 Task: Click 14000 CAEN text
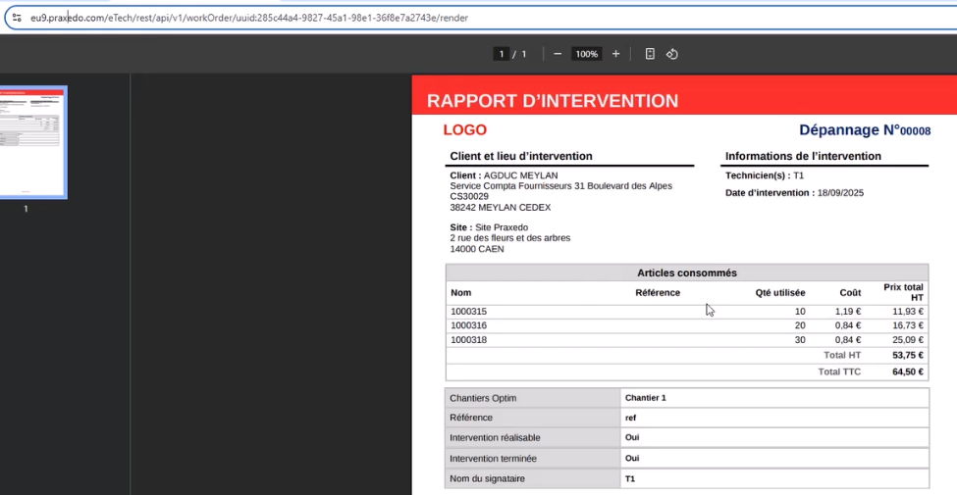pyautogui.click(x=477, y=249)
